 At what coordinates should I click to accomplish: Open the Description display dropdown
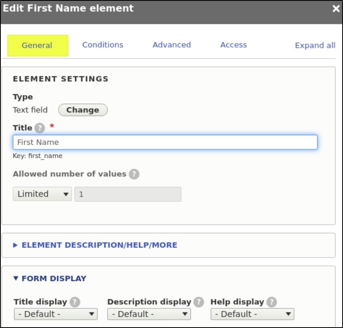pyautogui.click(x=149, y=314)
